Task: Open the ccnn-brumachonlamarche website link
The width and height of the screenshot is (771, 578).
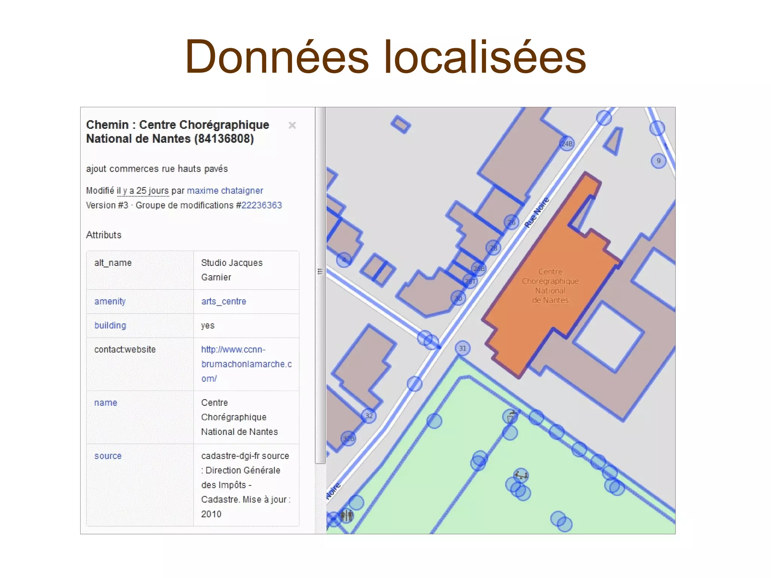Action: [246, 364]
